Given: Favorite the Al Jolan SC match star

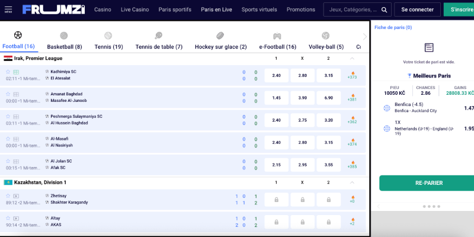Looking at the screenshot, I should pos(8,161).
